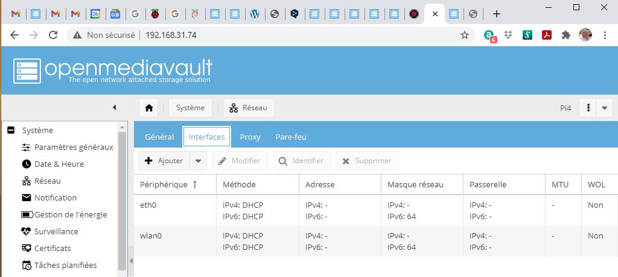This screenshot has width=618, height=277.
Task: Click the Réseau breadcrumb button
Action: point(249,108)
